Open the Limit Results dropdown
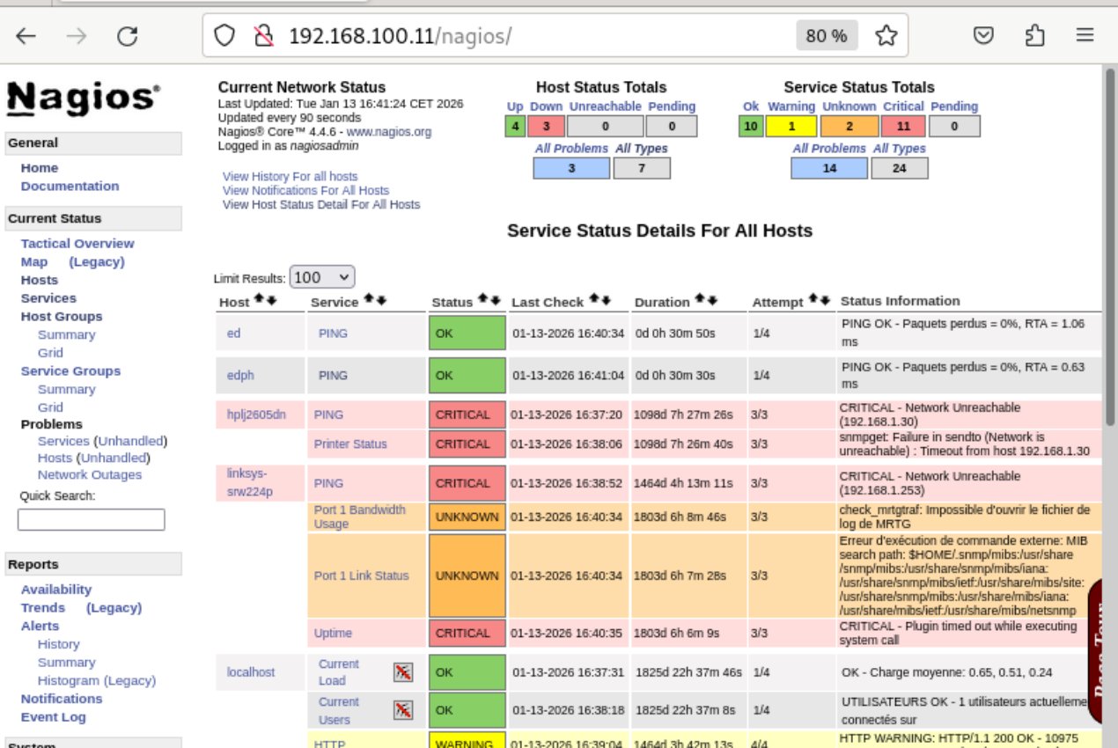 coord(321,276)
